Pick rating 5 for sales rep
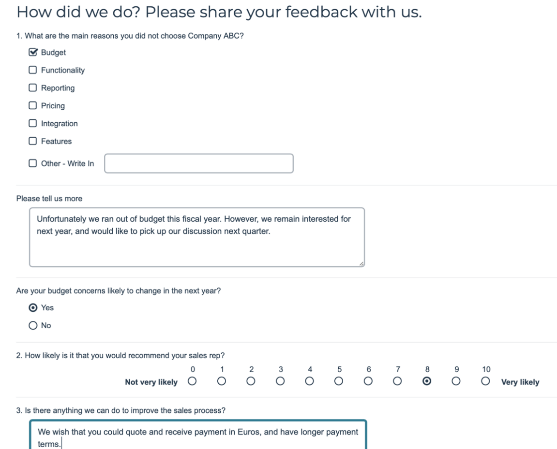Image resolution: width=557 pixels, height=449 pixels. coord(339,381)
